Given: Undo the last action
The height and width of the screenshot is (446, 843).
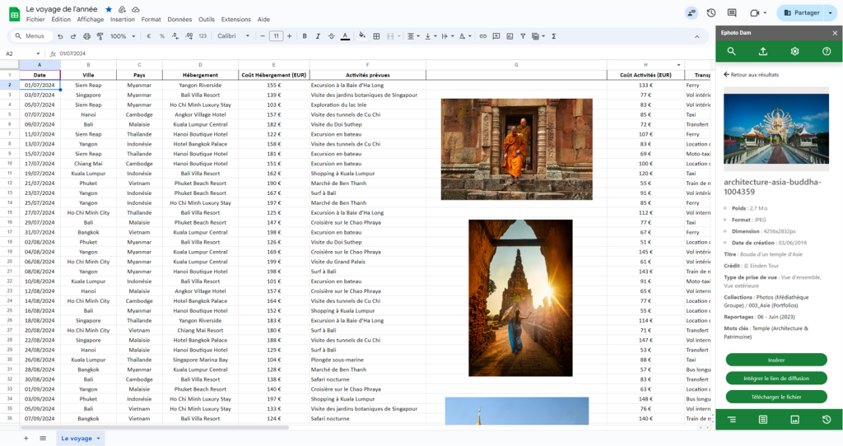Looking at the screenshot, I should (60, 36).
